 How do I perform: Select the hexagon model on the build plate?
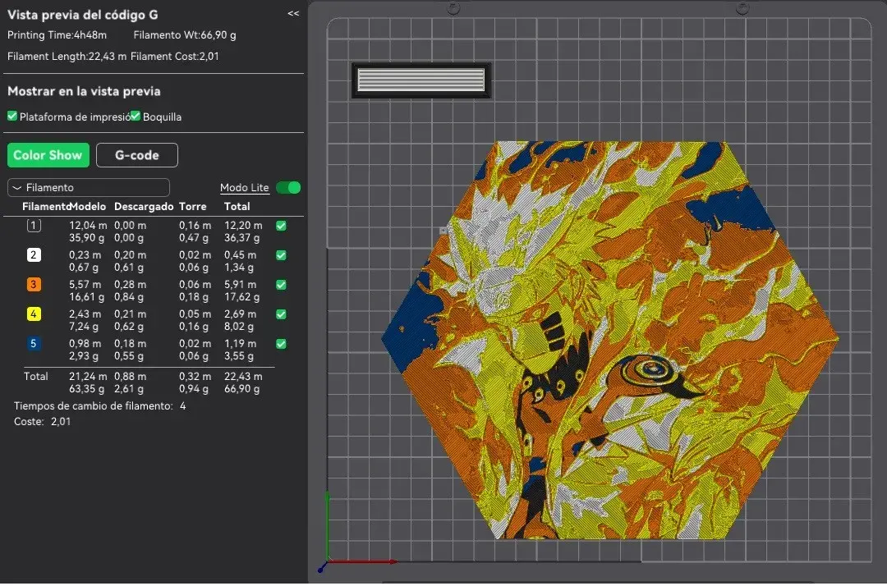pyautogui.click(x=609, y=340)
